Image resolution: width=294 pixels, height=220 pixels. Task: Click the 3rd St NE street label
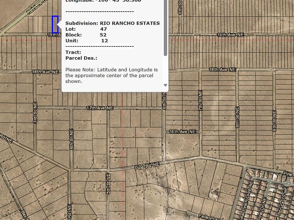coord(35,113)
